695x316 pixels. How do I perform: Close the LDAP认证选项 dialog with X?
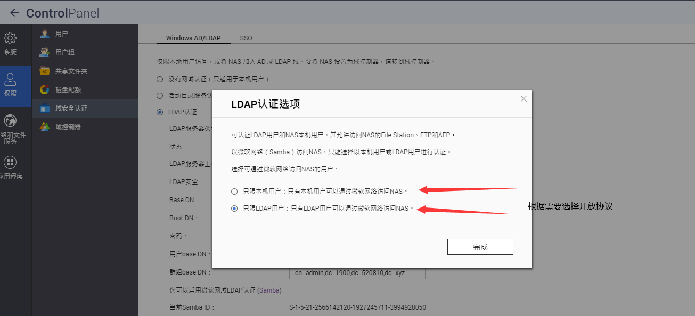tap(524, 99)
